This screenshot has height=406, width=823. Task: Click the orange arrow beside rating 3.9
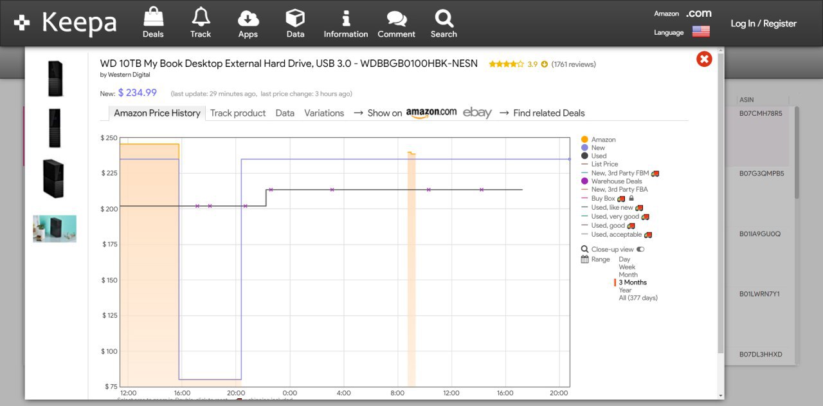point(545,64)
